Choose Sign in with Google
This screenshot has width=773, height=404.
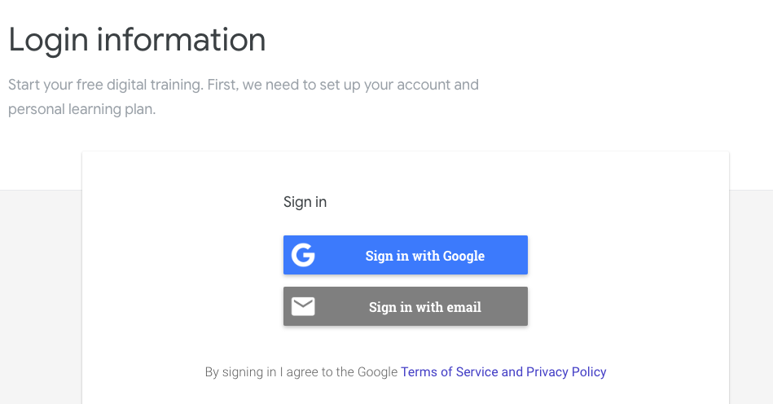tap(405, 255)
